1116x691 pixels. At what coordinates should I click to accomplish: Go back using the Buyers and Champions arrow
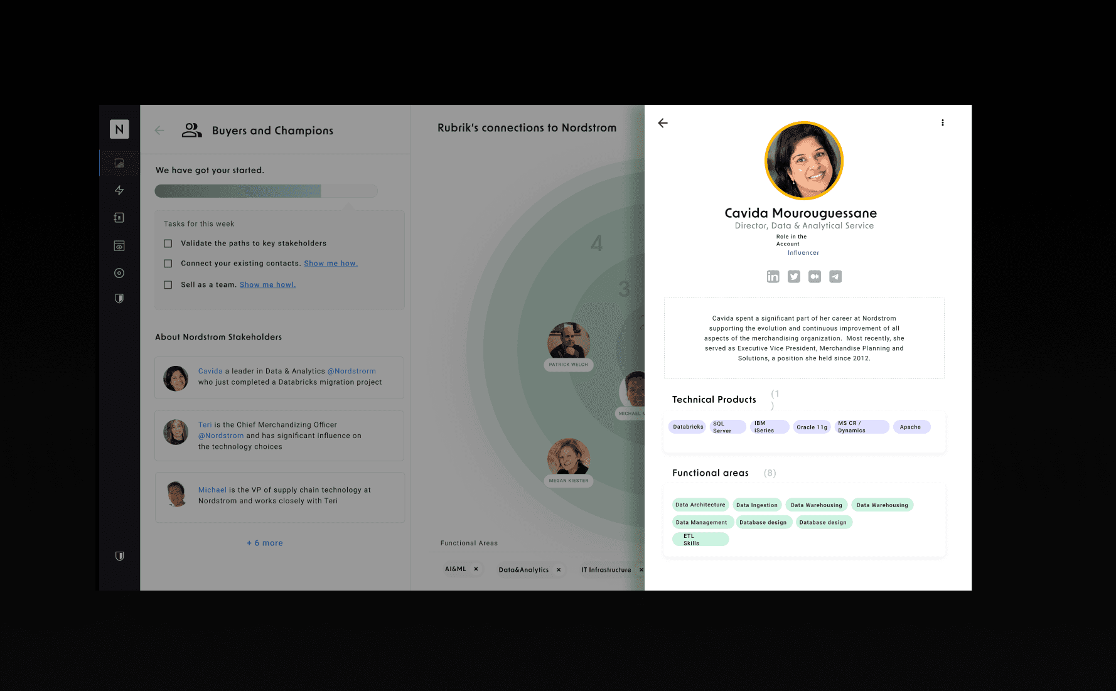pyautogui.click(x=159, y=131)
